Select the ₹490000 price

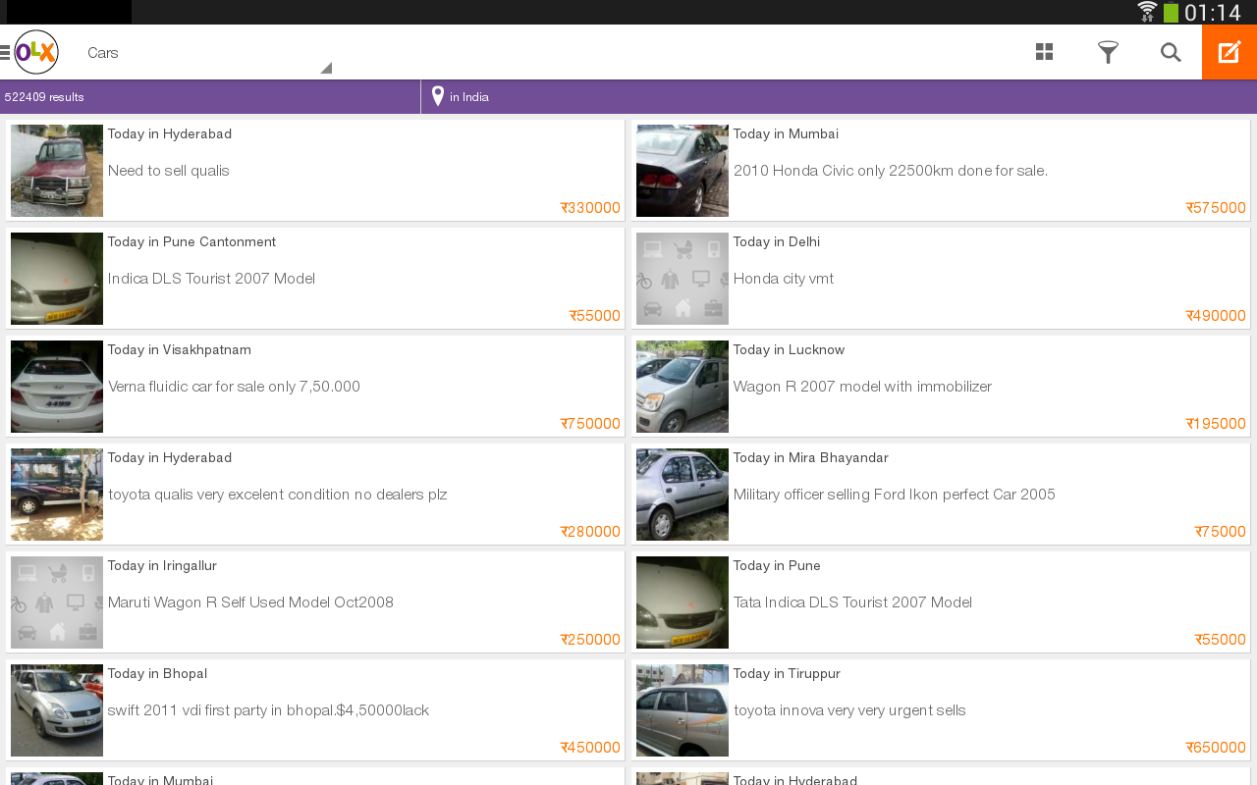[x=1216, y=316]
